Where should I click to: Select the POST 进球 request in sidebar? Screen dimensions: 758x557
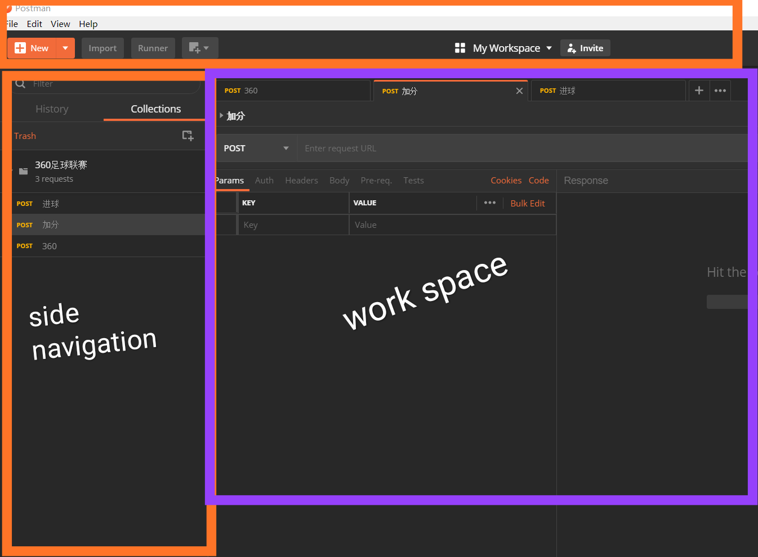[108, 204]
